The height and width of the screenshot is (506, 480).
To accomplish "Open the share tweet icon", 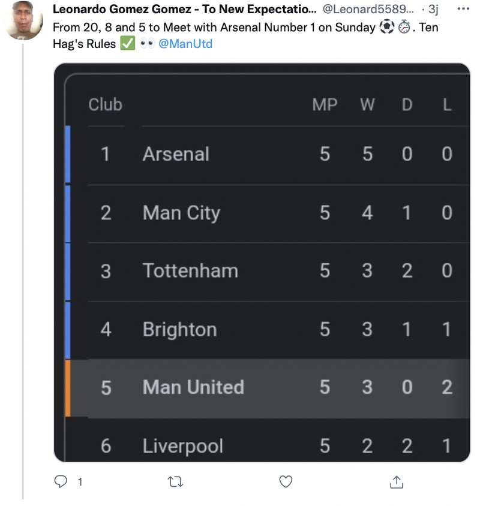I will [397, 481].
